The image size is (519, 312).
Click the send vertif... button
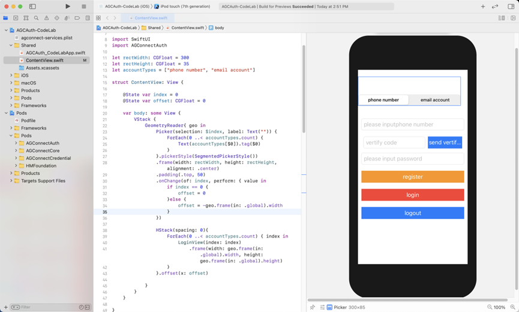tap(445, 143)
